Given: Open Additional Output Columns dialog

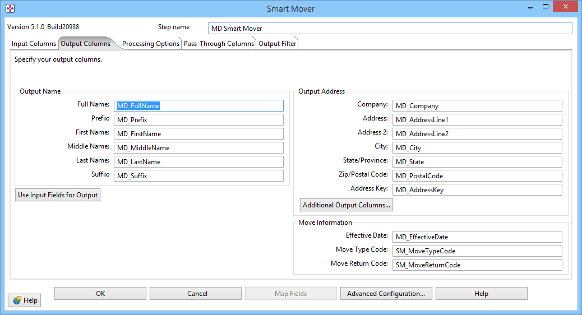Looking at the screenshot, I should coord(346,205).
